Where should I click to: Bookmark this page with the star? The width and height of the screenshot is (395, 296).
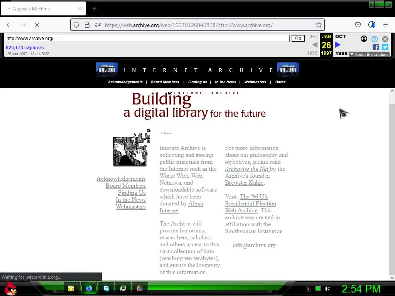coord(318,25)
